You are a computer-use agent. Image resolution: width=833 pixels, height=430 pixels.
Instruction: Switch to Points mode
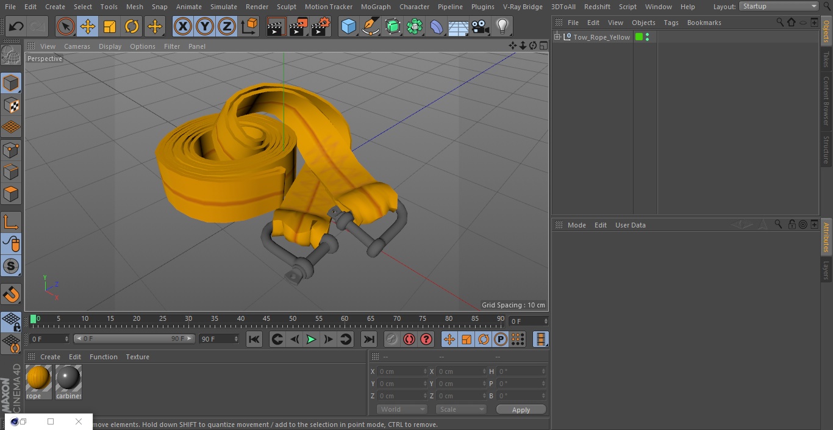tap(11, 149)
